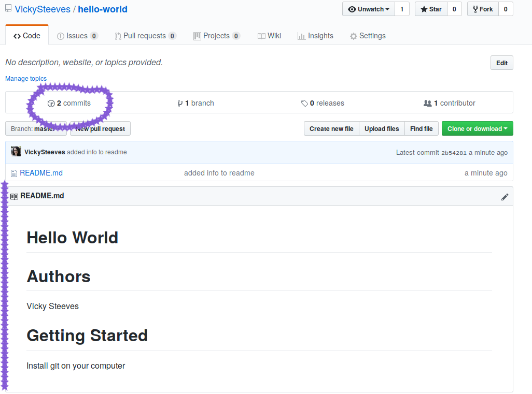Click Edit to change the repository description
The width and height of the screenshot is (532, 394).
pos(502,63)
